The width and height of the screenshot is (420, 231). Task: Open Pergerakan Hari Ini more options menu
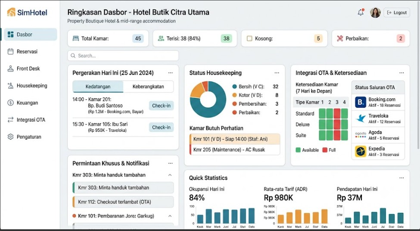pos(170,73)
